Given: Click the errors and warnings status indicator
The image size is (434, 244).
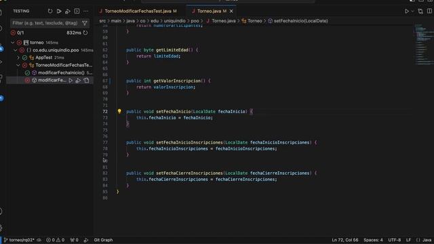Looking at the screenshot, I should 56,240.
